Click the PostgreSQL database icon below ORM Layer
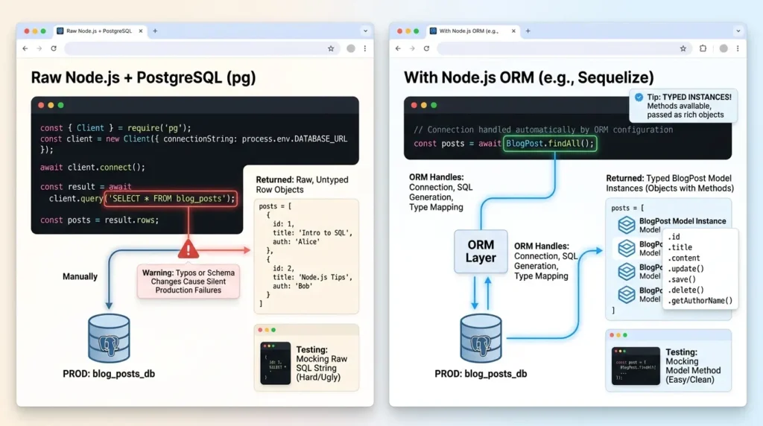This screenshot has height=426, width=763. click(481, 338)
